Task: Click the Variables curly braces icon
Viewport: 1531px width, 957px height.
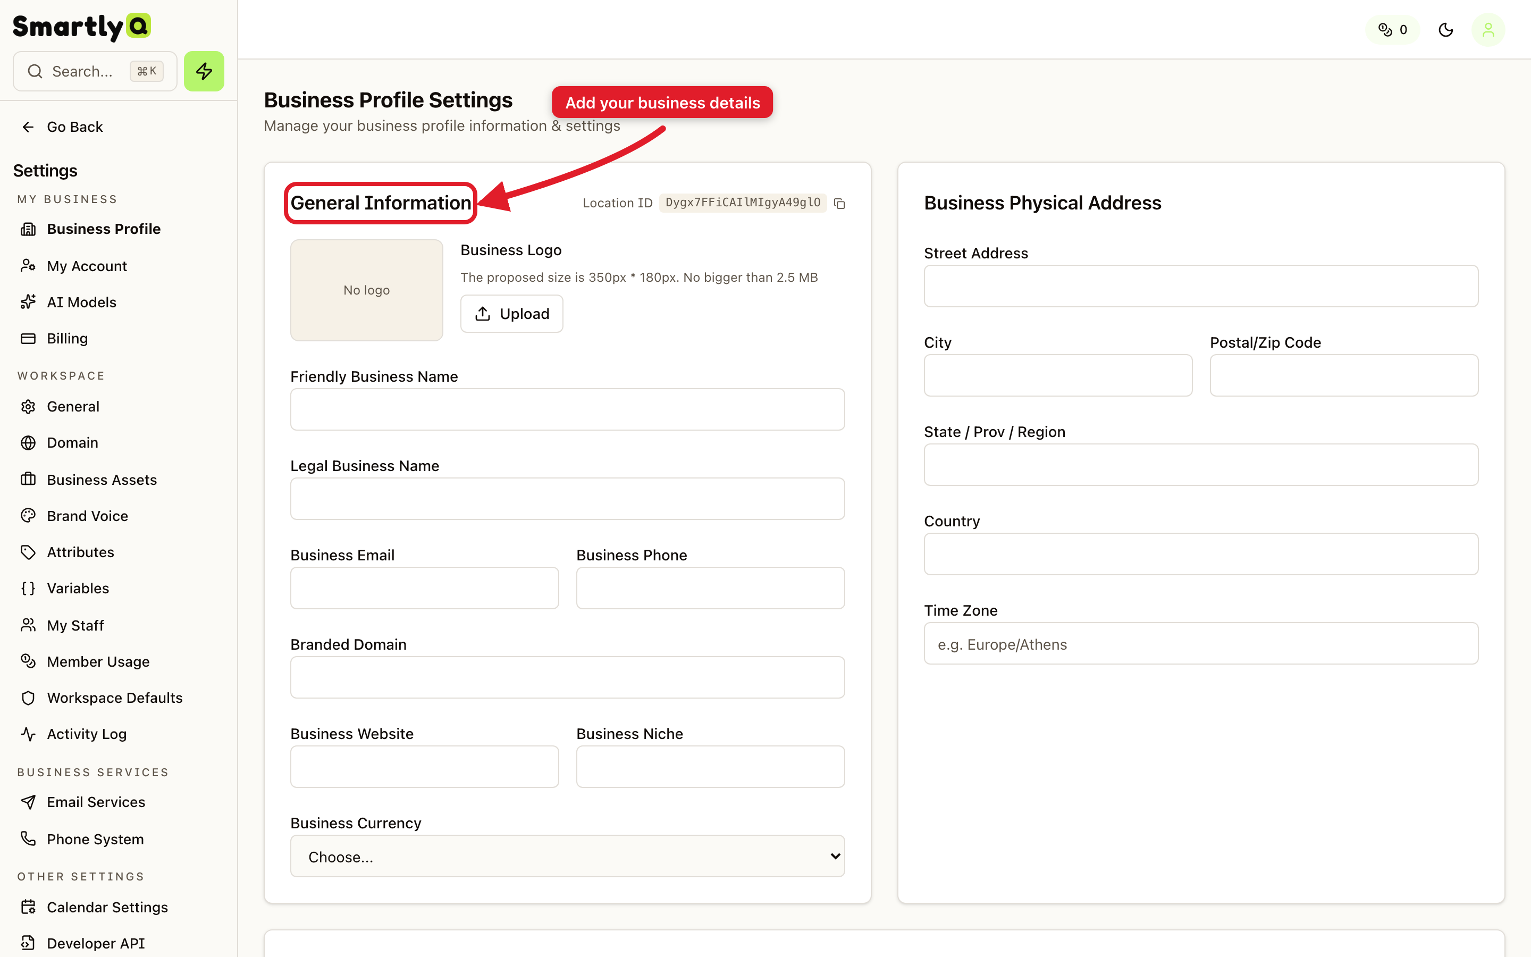Action: 28,589
